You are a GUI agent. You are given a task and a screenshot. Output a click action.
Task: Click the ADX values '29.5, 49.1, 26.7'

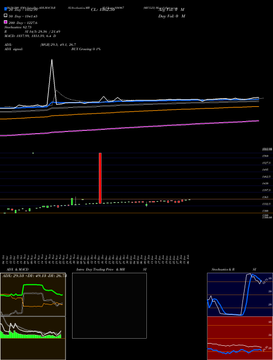coord(64,45)
